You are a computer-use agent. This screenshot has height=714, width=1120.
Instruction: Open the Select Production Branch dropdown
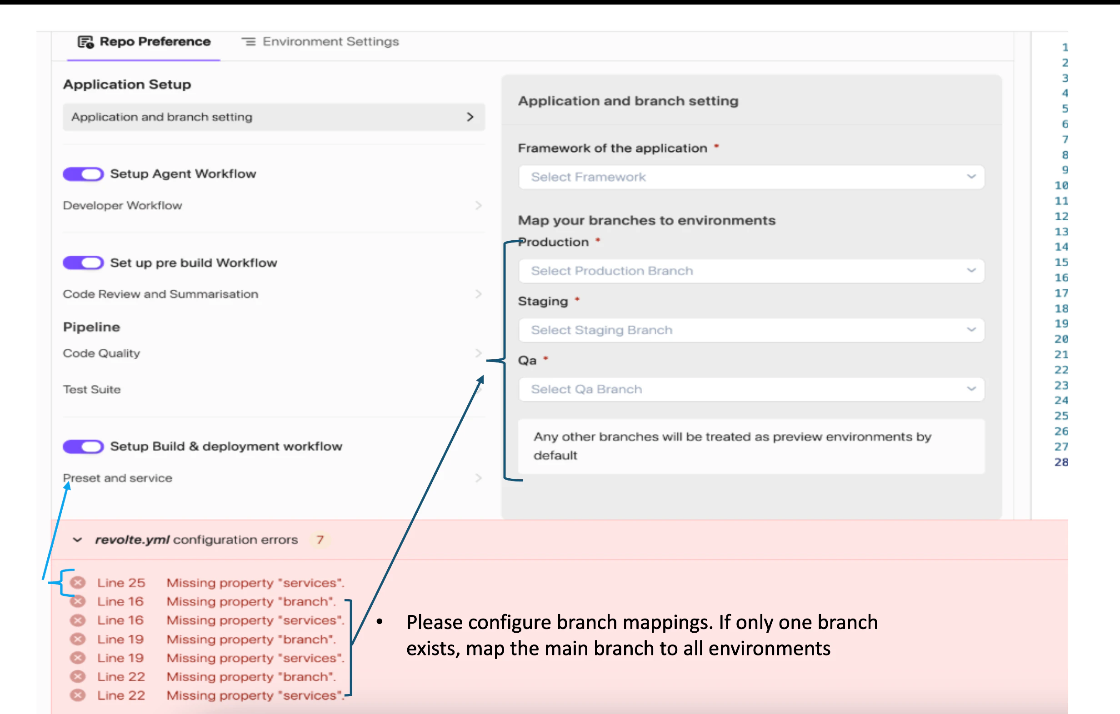click(751, 271)
